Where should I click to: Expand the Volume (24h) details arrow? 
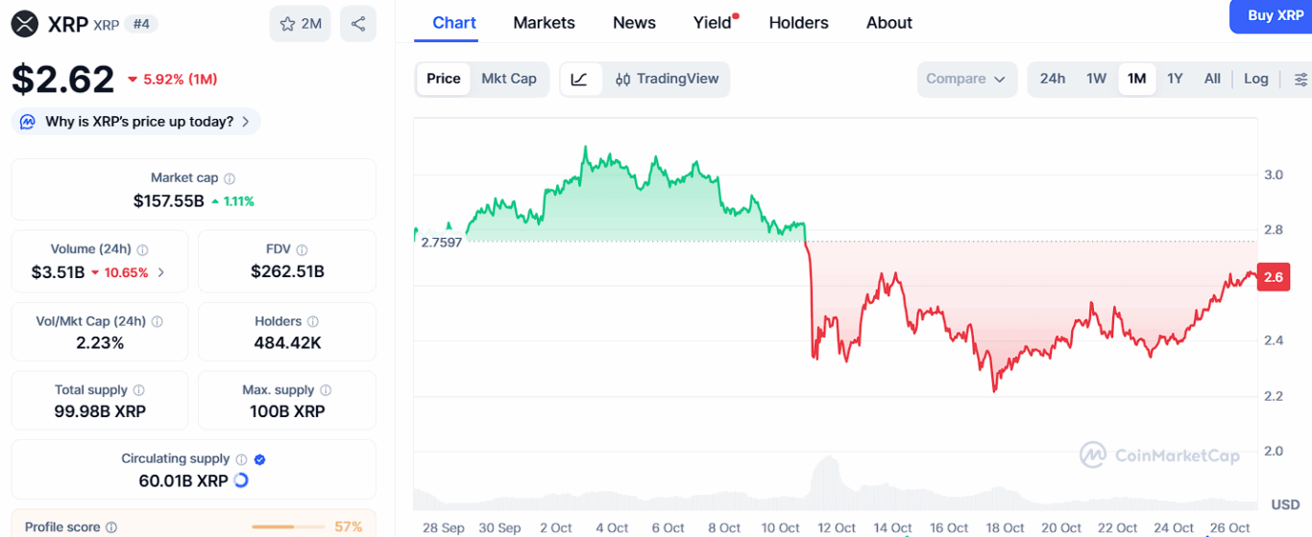[x=161, y=272]
